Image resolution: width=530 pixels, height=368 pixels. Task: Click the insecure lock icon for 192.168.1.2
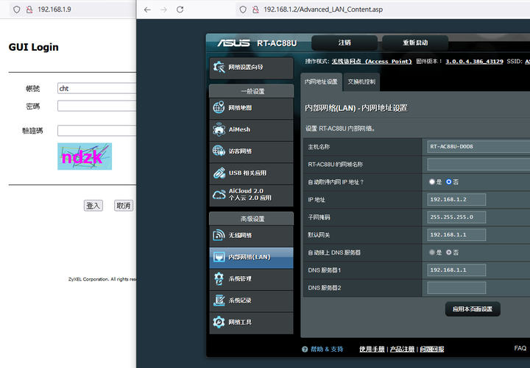[255, 10]
